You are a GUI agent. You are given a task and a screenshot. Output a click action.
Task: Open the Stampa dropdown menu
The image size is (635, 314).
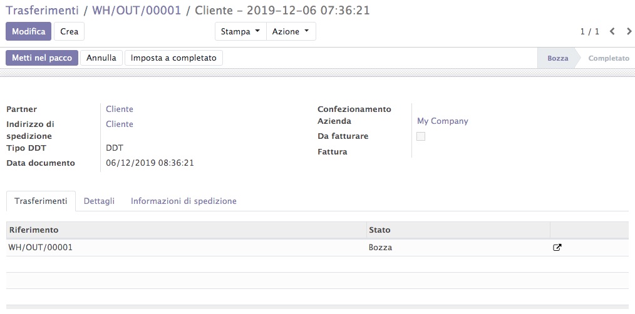[x=240, y=31]
